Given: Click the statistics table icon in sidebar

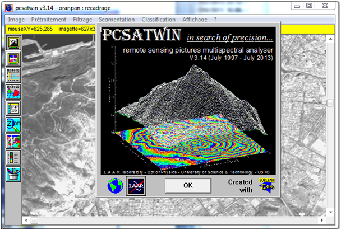Looking at the screenshot, I should 13,108.
